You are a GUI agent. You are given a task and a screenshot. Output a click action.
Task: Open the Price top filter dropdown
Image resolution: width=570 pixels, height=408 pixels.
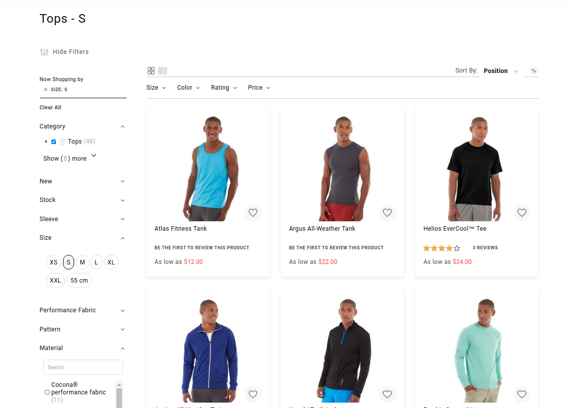tap(259, 88)
